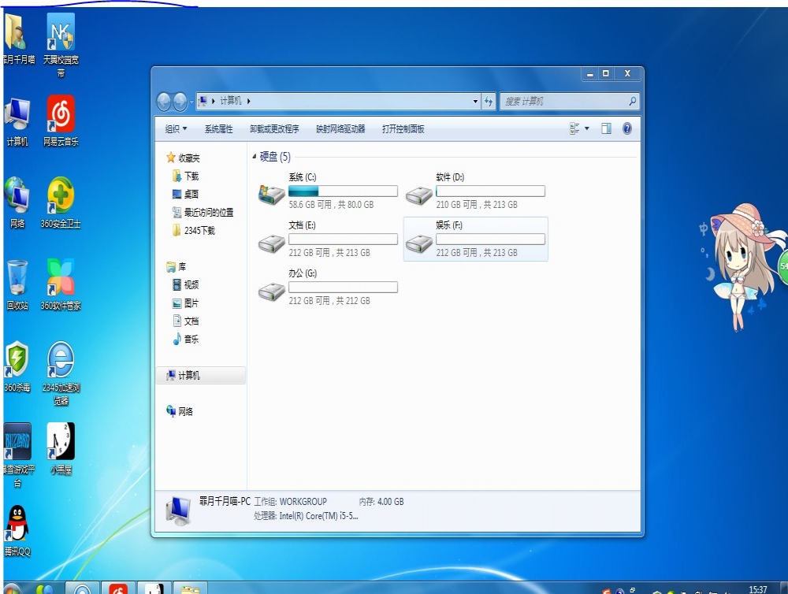Select the 软件 (D:) drive icon
This screenshot has width=788, height=594.
419,195
